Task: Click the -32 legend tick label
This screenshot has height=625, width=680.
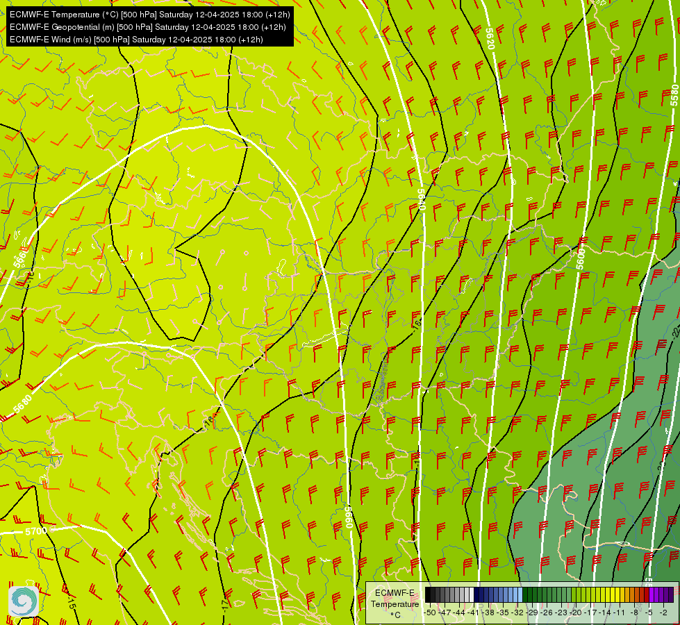Action: [x=517, y=613]
